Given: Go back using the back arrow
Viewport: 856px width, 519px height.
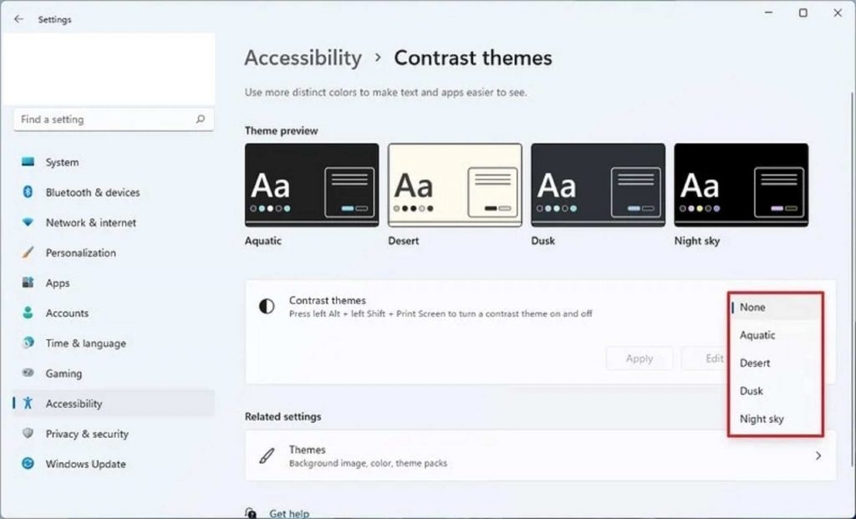Looking at the screenshot, I should pyautogui.click(x=19, y=19).
